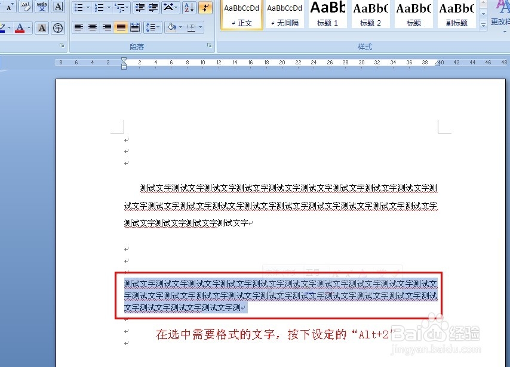Enable justify alignment
Screen dimensions: 510x367
(120, 27)
